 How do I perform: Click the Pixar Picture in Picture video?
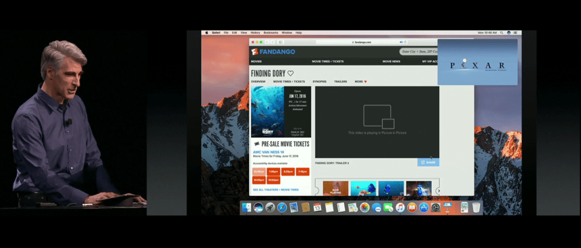point(477,62)
